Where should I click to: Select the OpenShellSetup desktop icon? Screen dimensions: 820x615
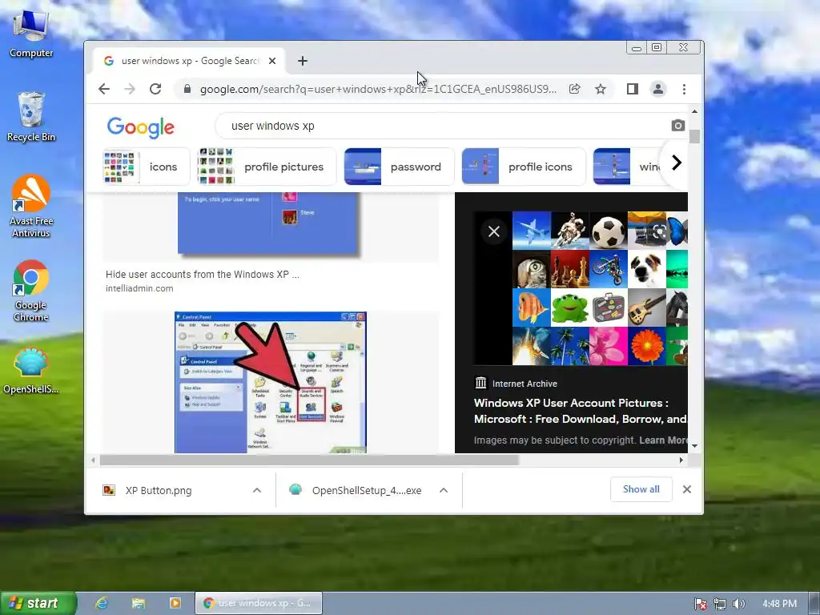[31, 370]
